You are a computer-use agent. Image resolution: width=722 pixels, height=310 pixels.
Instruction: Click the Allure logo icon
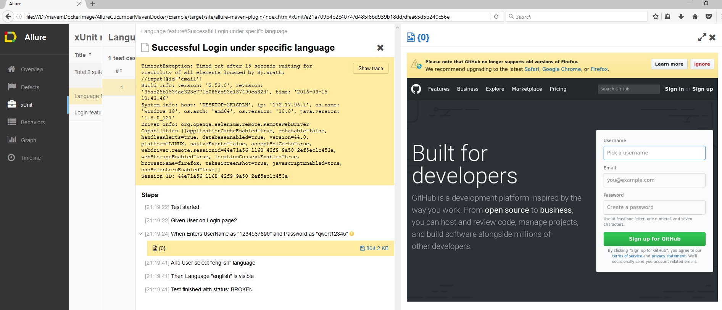click(x=10, y=37)
